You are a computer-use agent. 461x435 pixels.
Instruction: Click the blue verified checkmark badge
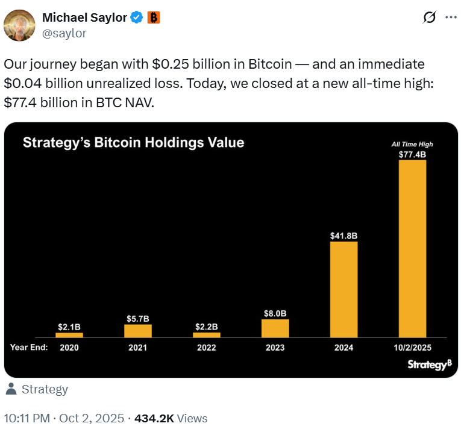pos(137,17)
